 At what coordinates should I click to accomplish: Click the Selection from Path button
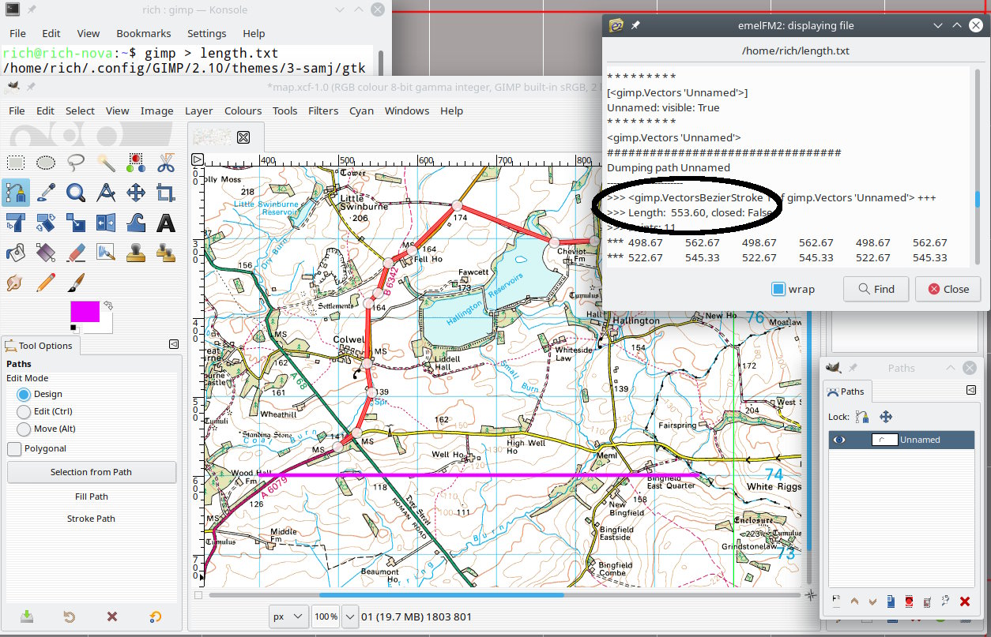[x=91, y=472]
